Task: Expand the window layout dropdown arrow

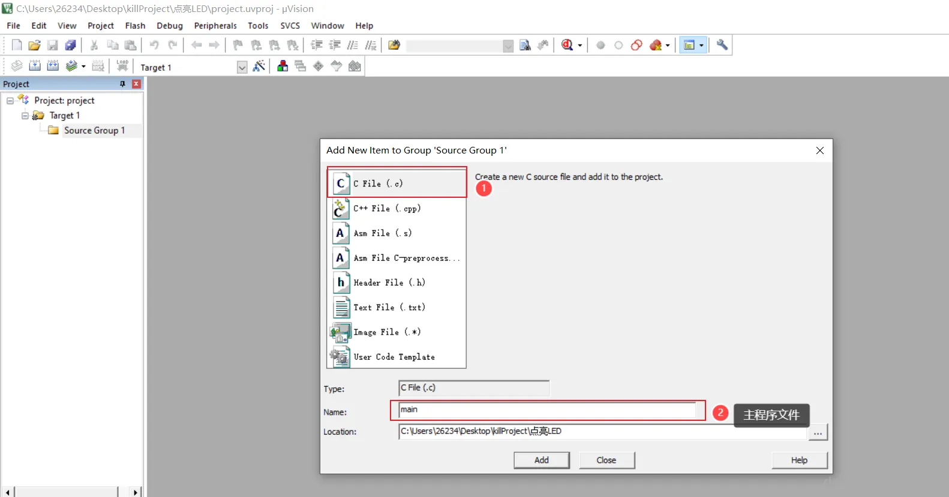Action: (701, 46)
